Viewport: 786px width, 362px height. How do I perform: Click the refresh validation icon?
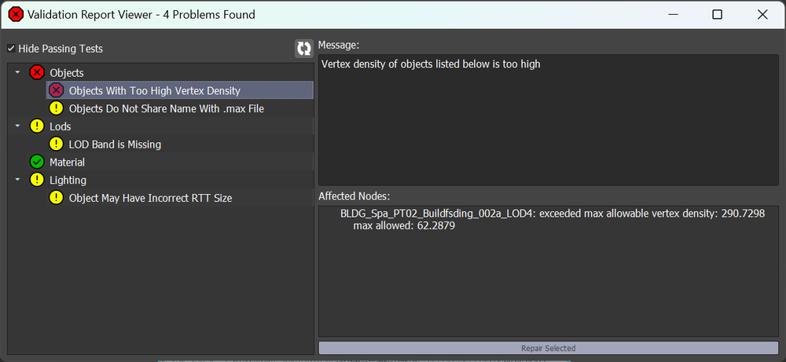point(303,49)
